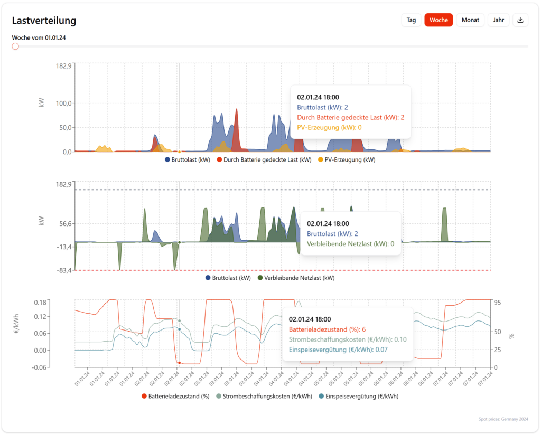Switch to Monat view
The image size is (541, 434).
coord(470,20)
